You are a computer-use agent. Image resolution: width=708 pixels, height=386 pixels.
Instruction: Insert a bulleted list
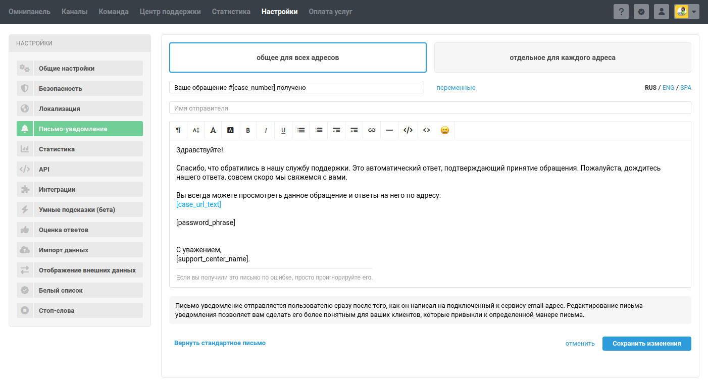tap(301, 130)
